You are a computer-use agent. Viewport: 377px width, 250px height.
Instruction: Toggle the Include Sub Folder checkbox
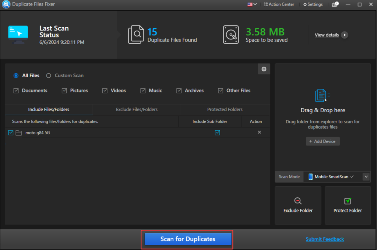(x=217, y=133)
